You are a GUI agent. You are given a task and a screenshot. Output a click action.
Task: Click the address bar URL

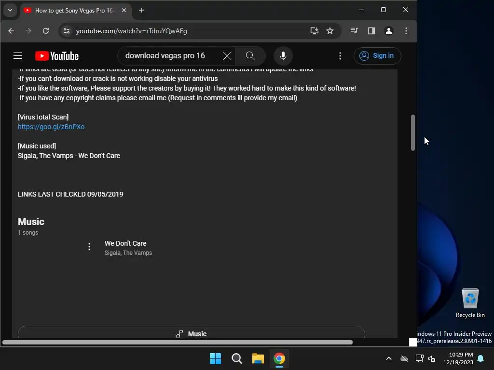[131, 31]
